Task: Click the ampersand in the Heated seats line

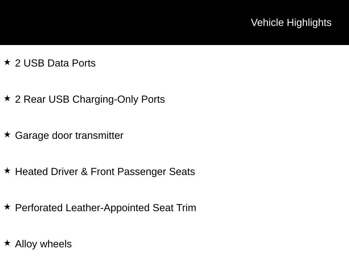Action: [x=84, y=172]
